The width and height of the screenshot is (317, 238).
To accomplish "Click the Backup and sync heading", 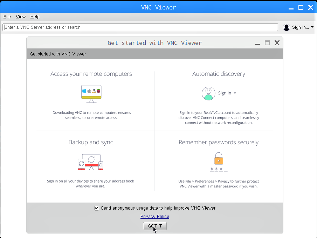I will pos(91,142).
